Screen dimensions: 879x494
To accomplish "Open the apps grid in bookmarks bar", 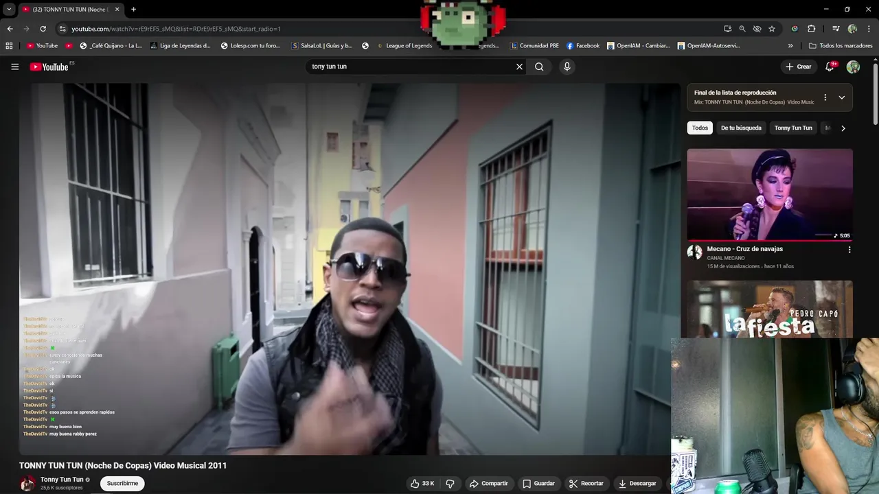I will coord(9,46).
